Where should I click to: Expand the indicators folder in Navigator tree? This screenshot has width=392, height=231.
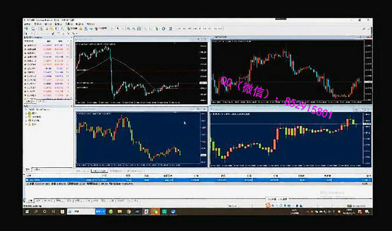click(x=26, y=117)
